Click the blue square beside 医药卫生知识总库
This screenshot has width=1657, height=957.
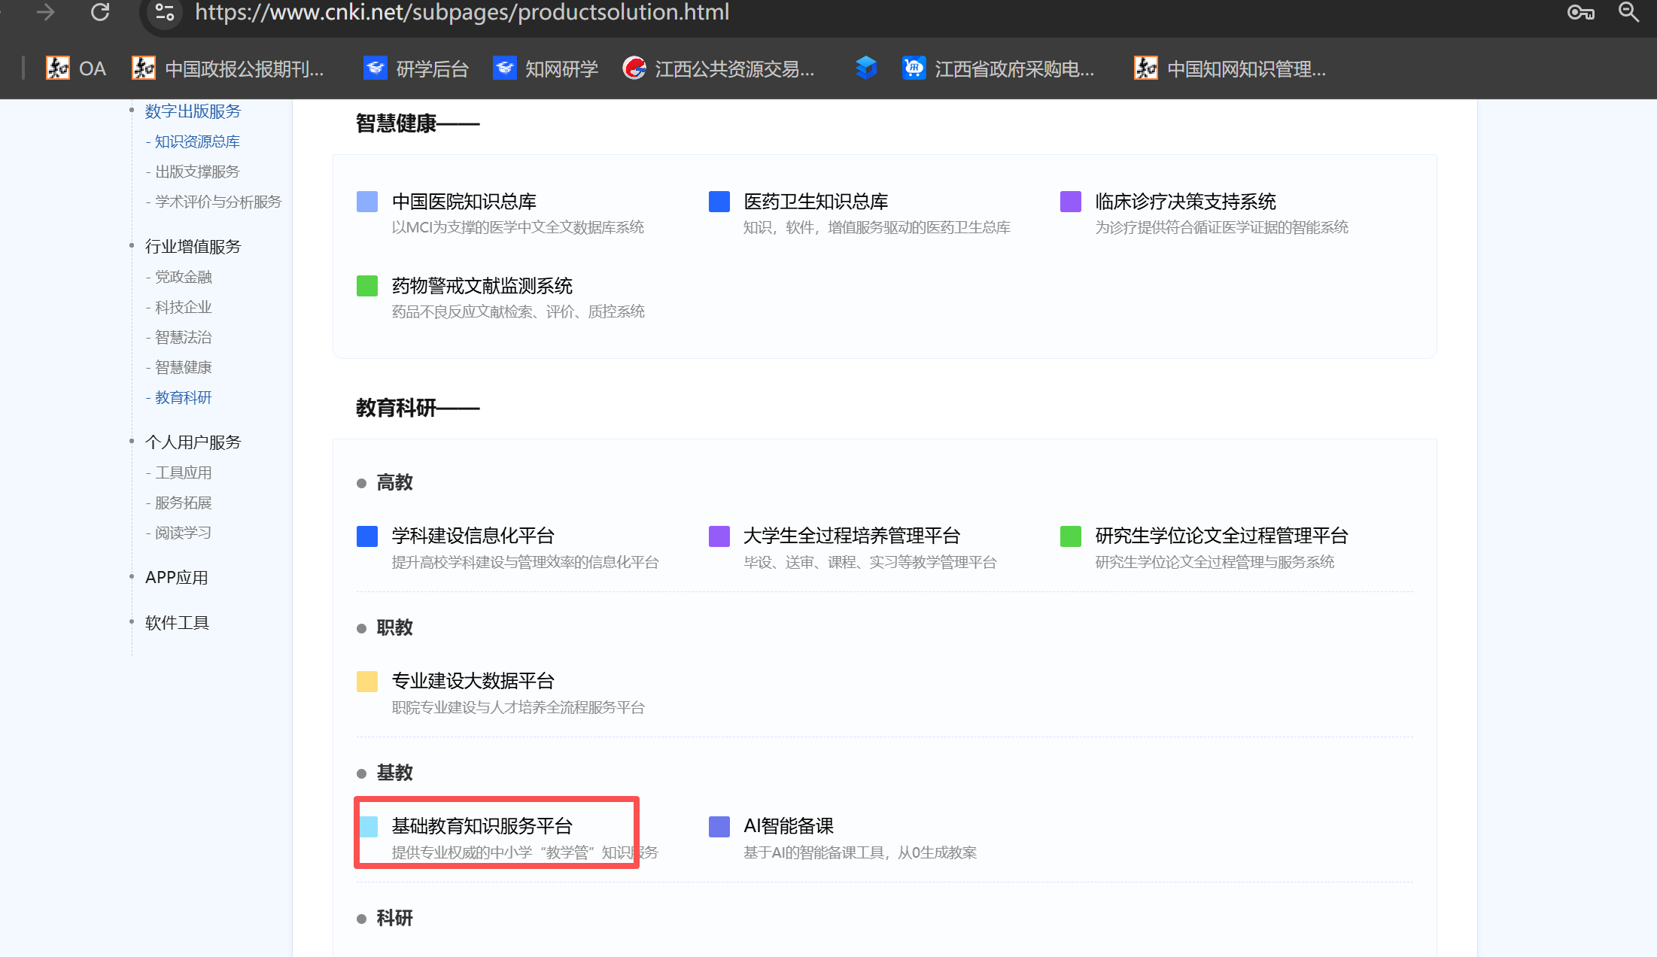click(x=719, y=202)
